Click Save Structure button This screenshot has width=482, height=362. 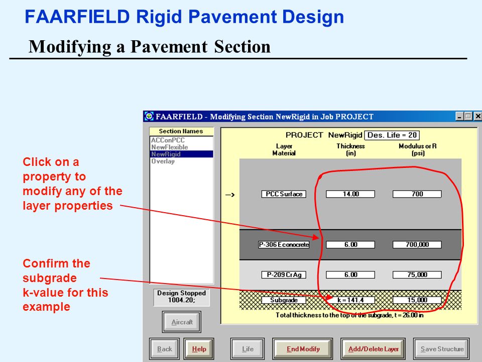tap(442, 349)
